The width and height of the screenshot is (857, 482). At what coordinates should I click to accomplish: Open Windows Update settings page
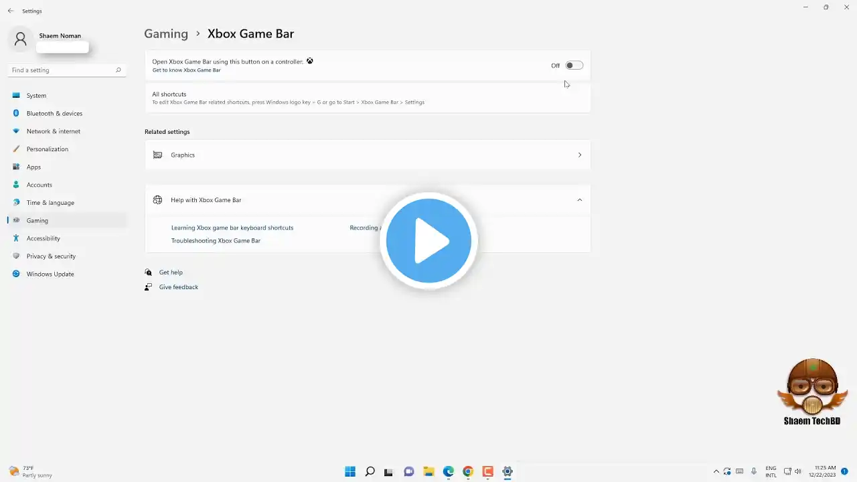coord(50,274)
